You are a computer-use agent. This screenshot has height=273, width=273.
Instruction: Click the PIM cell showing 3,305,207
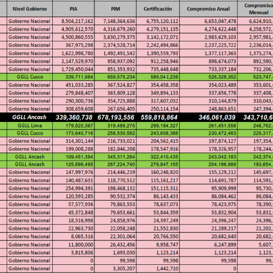[x=121, y=268]
